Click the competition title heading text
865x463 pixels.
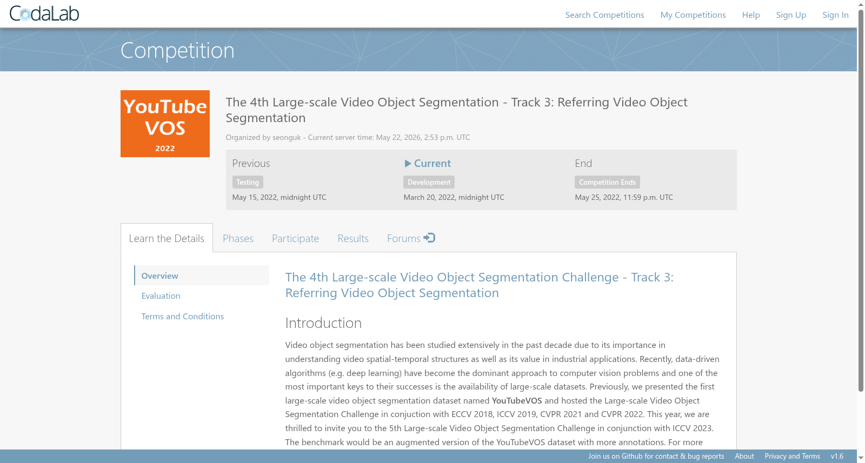tap(456, 110)
